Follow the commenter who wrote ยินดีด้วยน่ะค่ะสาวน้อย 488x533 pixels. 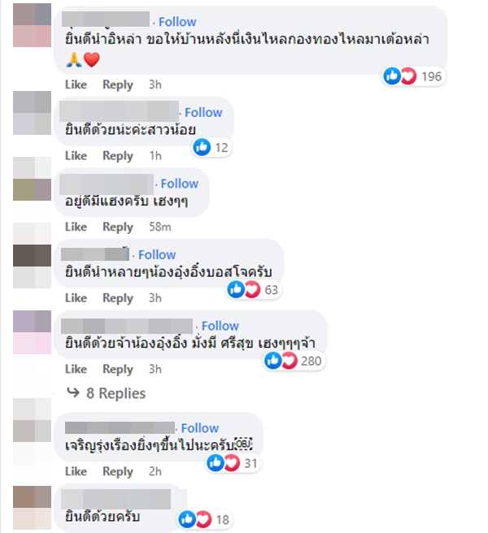point(203,112)
